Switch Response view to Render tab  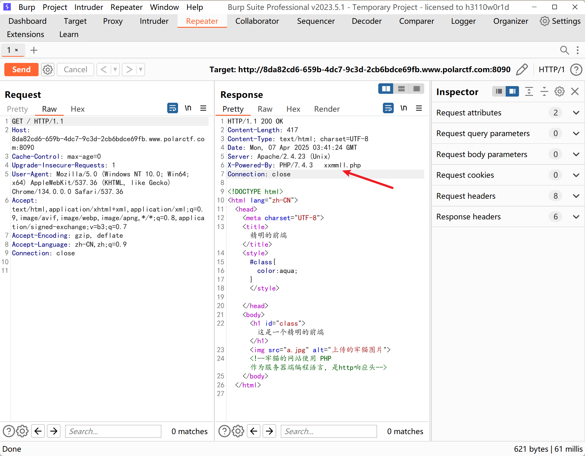coord(327,109)
